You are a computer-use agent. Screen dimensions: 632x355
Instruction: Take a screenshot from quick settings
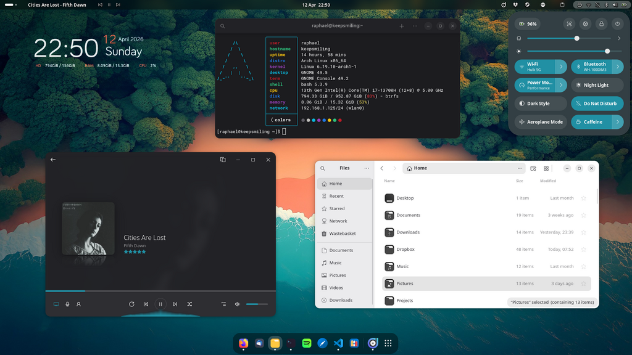pos(569,24)
